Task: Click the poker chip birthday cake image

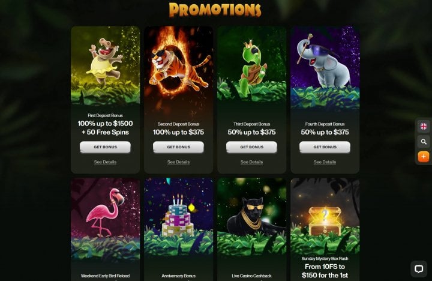Action: [179, 219]
